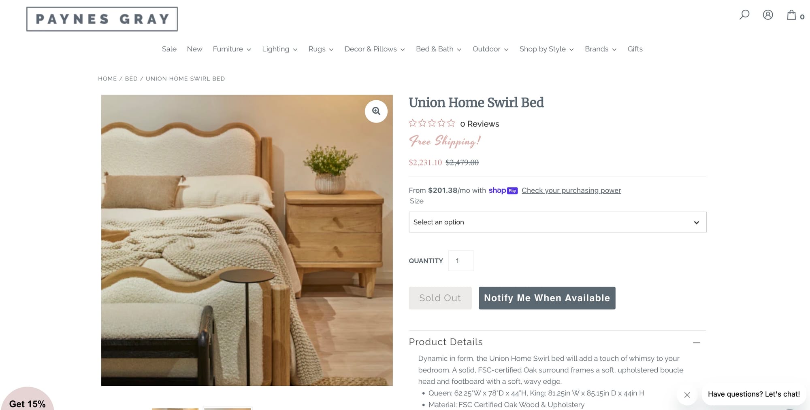
Task: Collapse the Product Details section
Action: (696, 342)
